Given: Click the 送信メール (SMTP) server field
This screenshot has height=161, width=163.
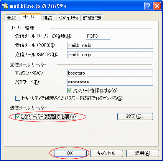Looking at the screenshot, I should [x=110, y=55].
